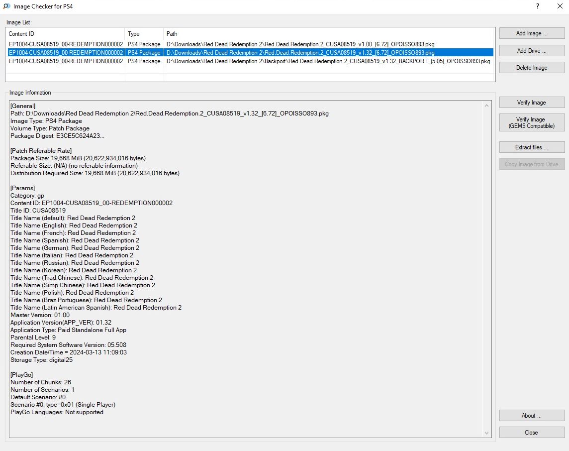Start verification with Verify Image button
The image size is (569, 451).
pyautogui.click(x=532, y=103)
